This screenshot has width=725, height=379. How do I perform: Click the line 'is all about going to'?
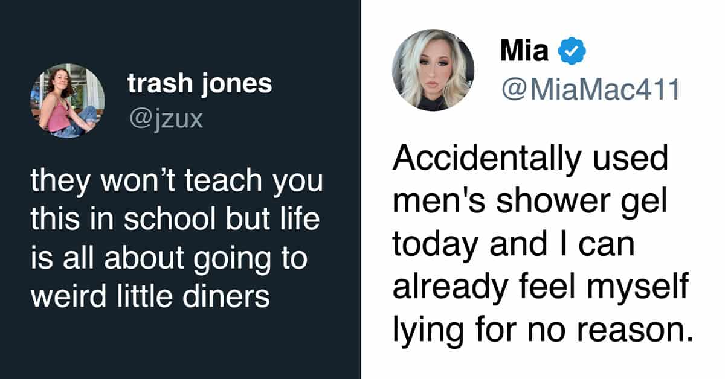169,260
